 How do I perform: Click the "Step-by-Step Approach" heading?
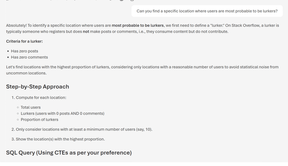coord(37,87)
